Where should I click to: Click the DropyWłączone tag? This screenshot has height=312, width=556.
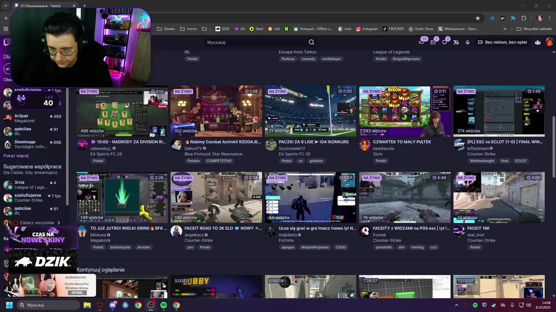pos(406,59)
